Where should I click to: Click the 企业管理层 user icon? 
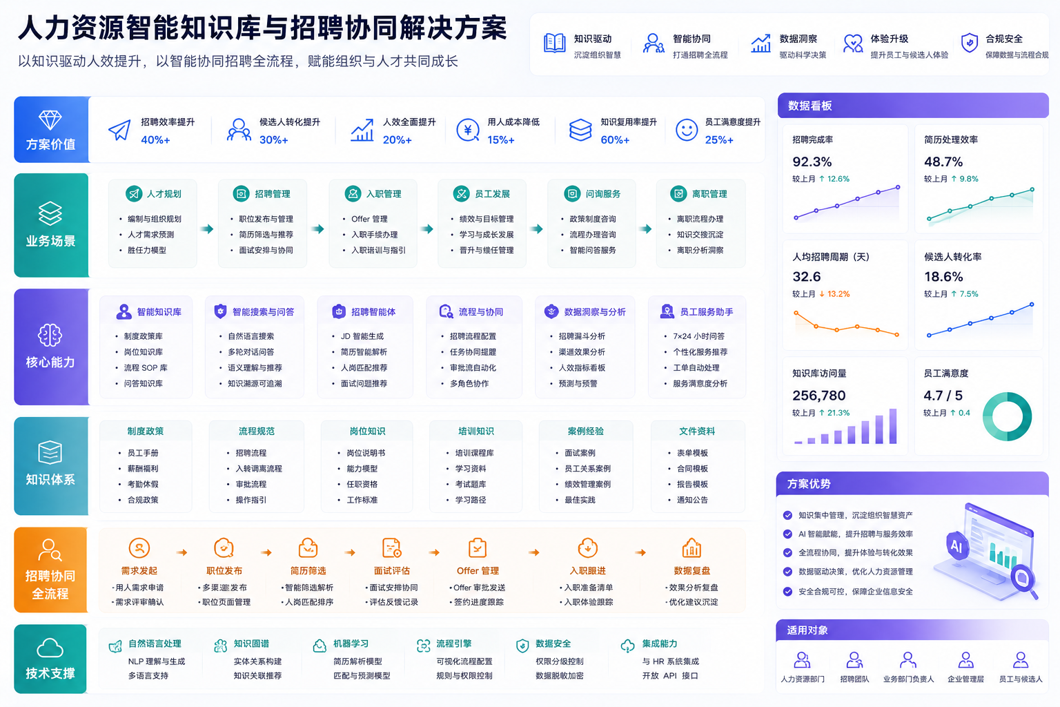pyautogui.click(x=966, y=661)
